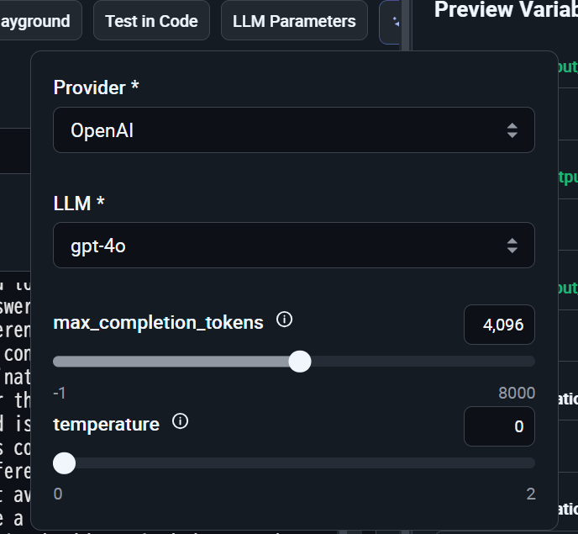This screenshot has height=534, width=578.
Task: Focus the temperature value field showing 0
Action: point(499,426)
